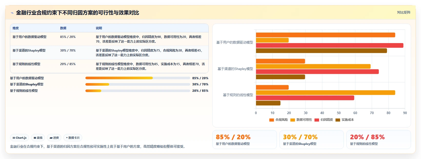The image size is (421, 159).
Task: Click the 实施成本 legend label
Action: coord(348,120)
